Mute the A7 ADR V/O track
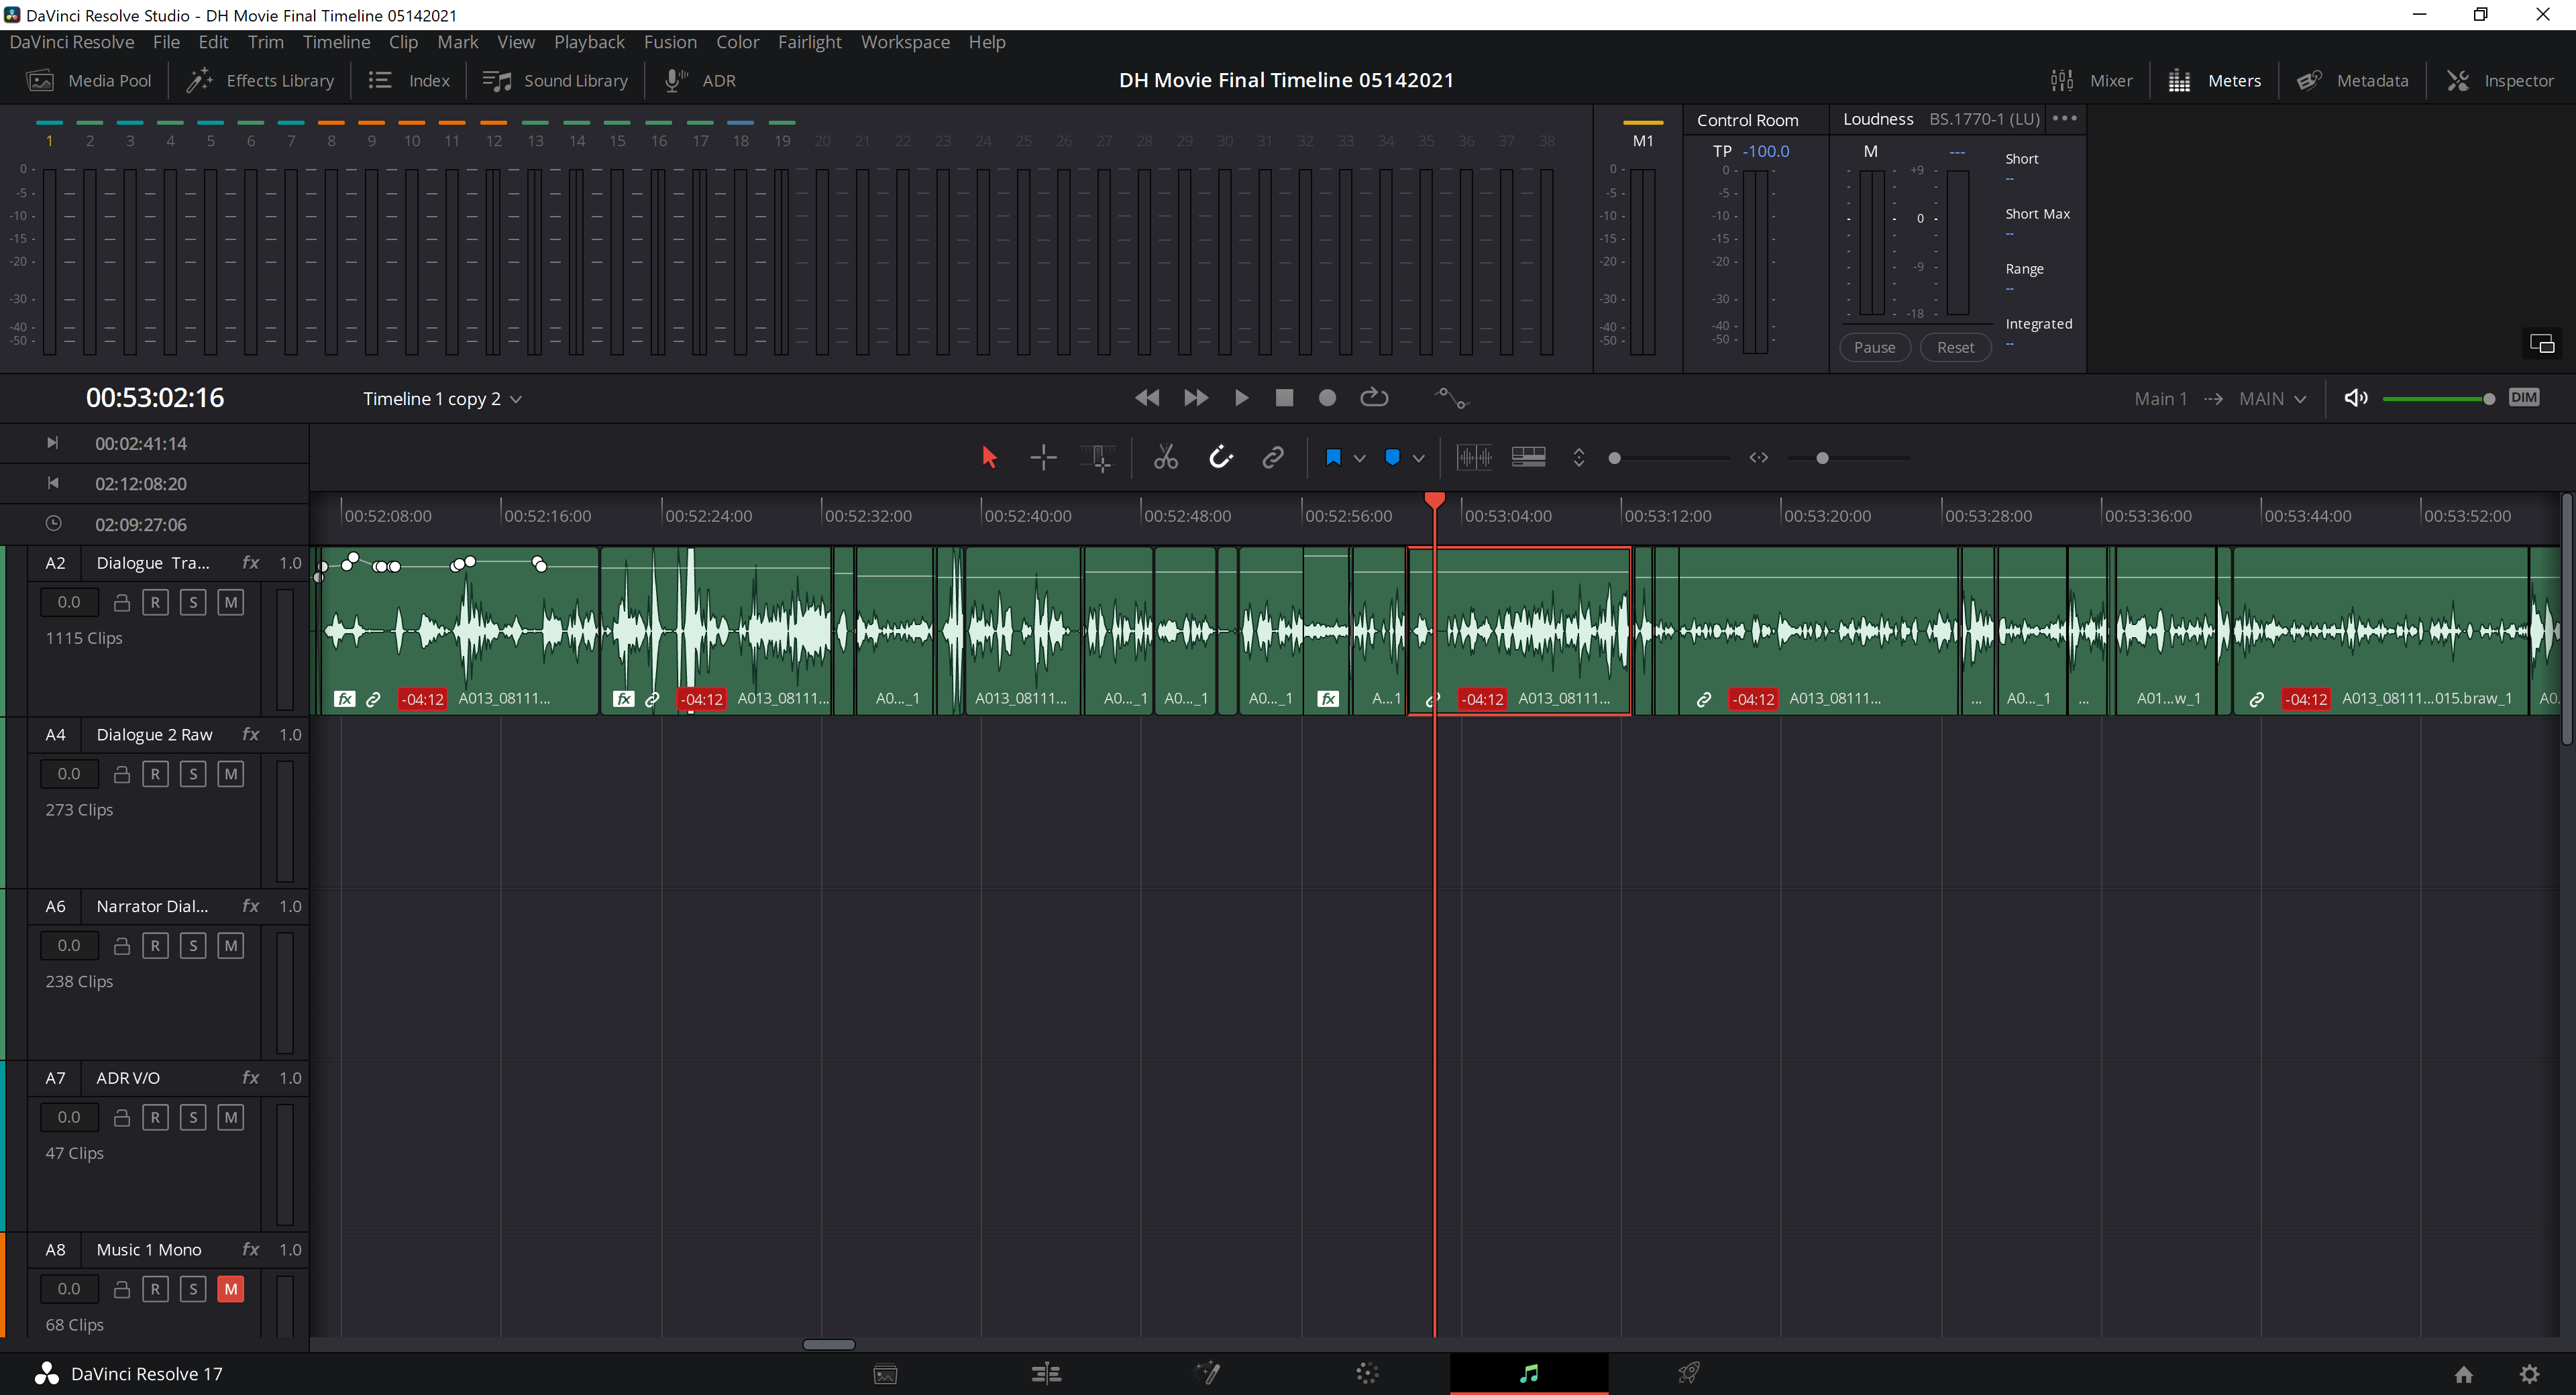 point(231,1117)
